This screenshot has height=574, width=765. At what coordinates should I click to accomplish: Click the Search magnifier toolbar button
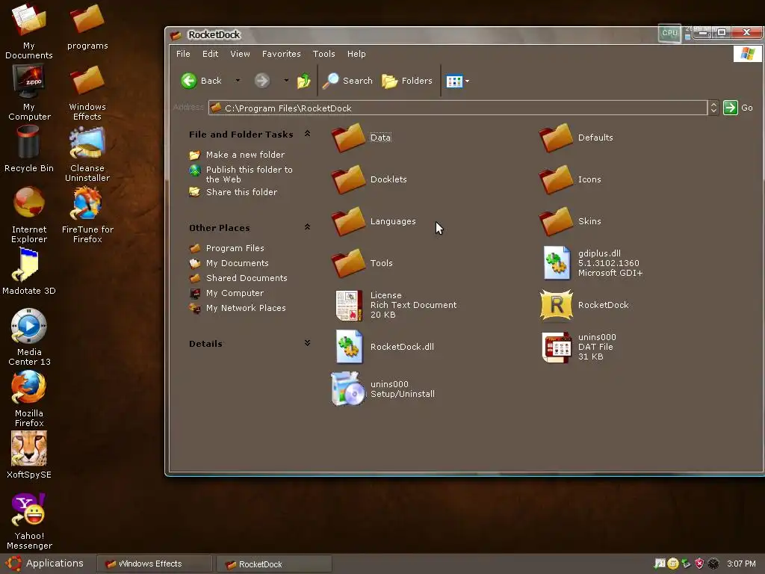pyautogui.click(x=347, y=81)
